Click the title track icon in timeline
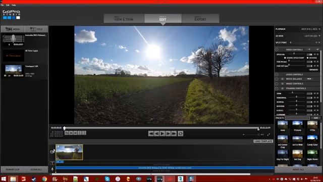The height and width of the screenshot is (182, 323). pyautogui.click(x=52, y=163)
